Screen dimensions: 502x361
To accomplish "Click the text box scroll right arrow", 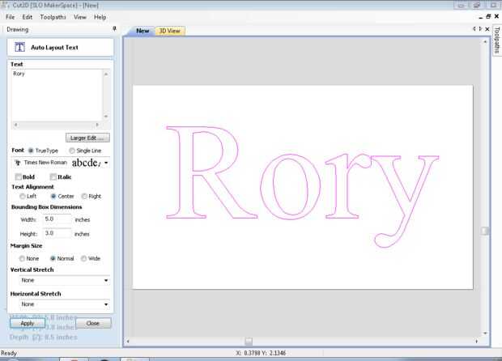I will [97, 125].
